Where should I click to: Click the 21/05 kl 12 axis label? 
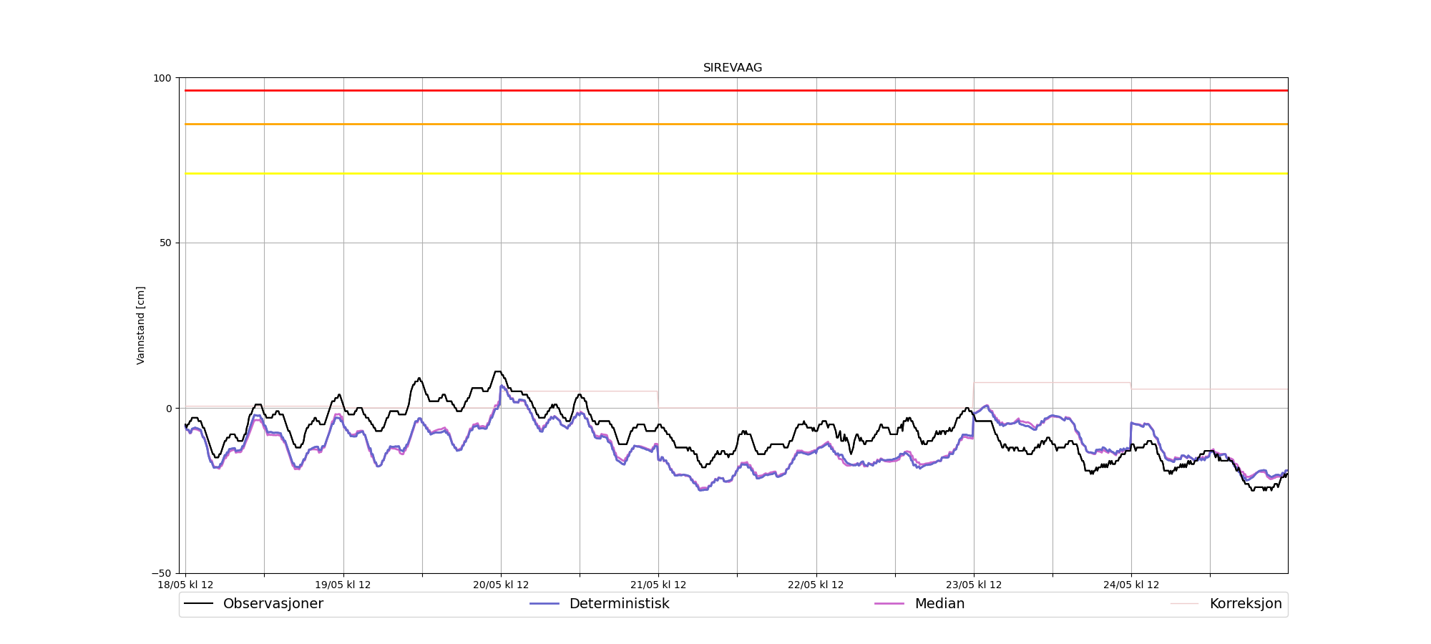(658, 585)
